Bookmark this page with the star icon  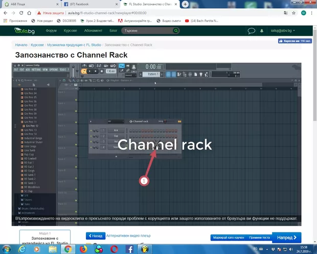pos(293,13)
